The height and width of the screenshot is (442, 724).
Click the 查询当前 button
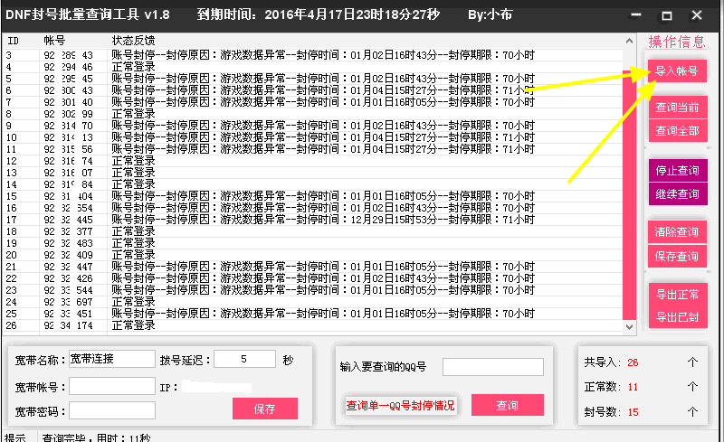(677, 108)
